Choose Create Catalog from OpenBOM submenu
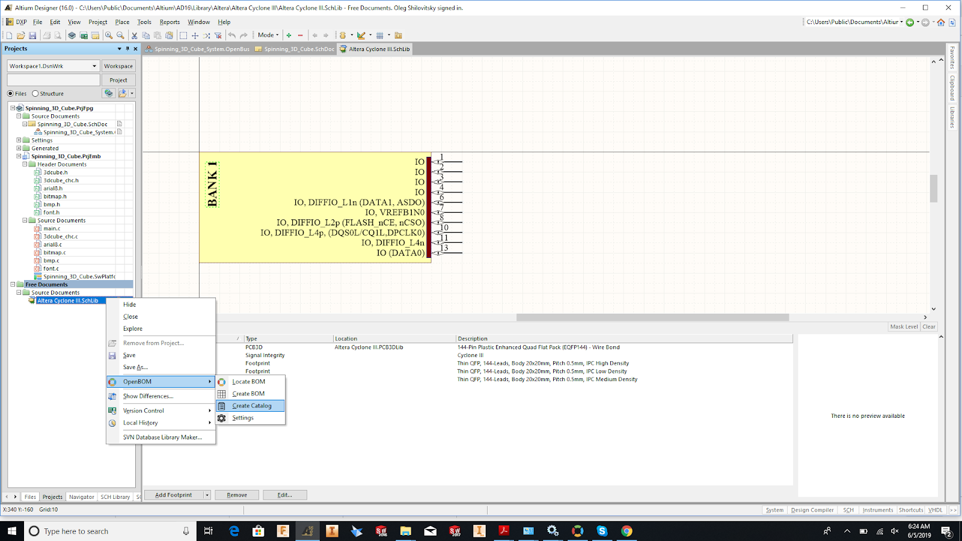Screen dimensions: 962x541 tap(250, 406)
